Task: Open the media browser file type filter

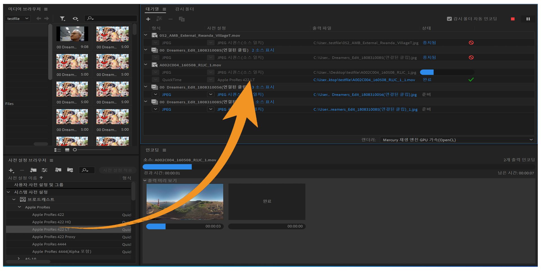Action: (62, 19)
